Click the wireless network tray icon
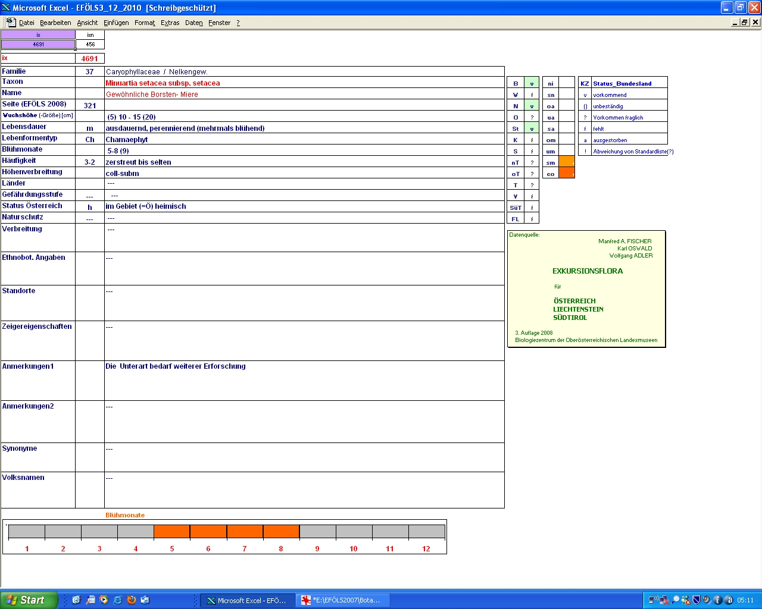The image size is (762, 609). pos(653,600)
